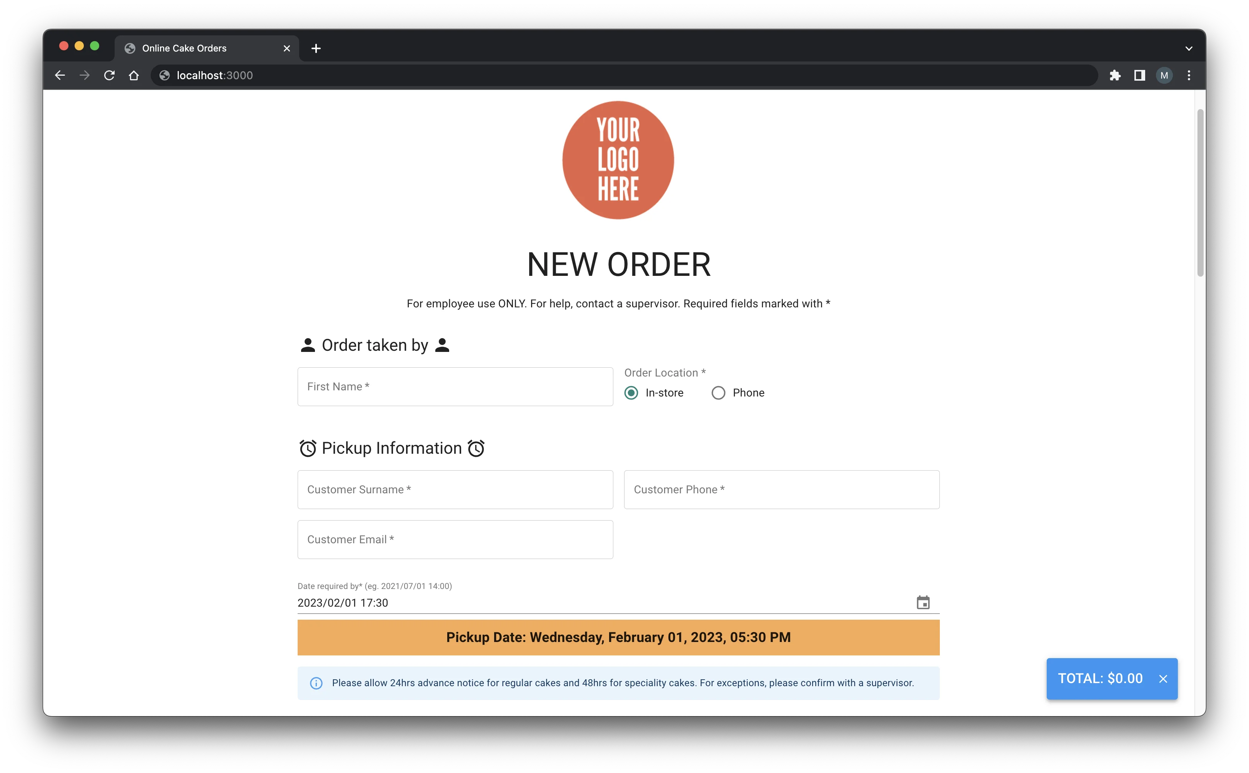1249x773 pixels.
Task: Open Chrome's three-dot menu
Action: click(x=1189, y=75)
